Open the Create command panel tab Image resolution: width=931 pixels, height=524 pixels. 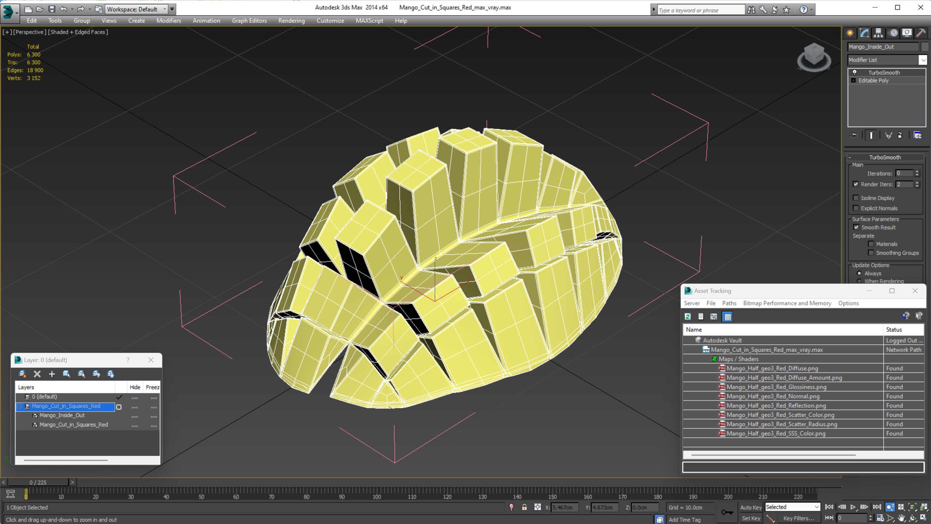[x=850, y=33]
